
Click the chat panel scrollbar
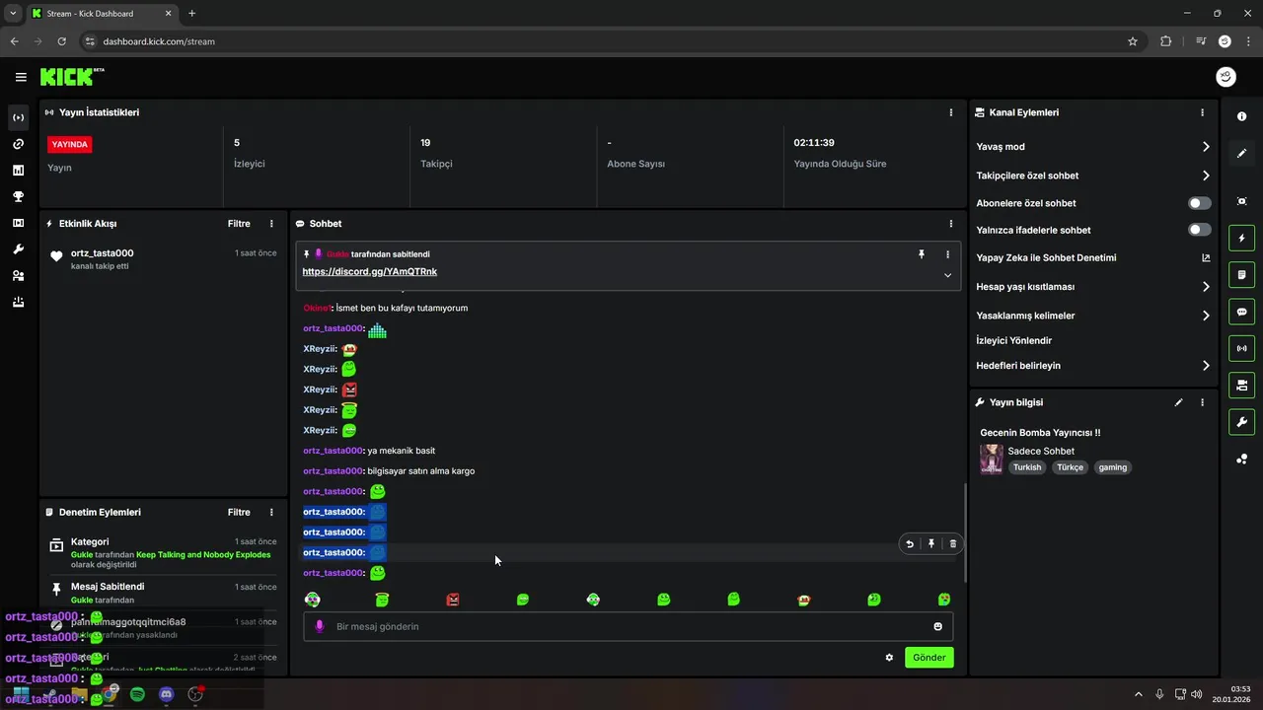pyautogui.click(x=965, y=534)
